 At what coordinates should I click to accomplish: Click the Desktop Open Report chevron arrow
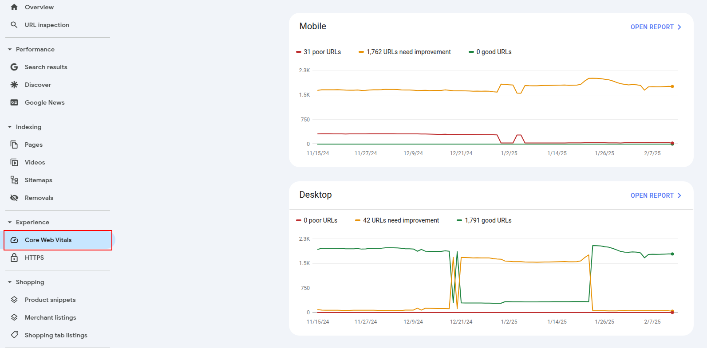[x=679, y=196]
